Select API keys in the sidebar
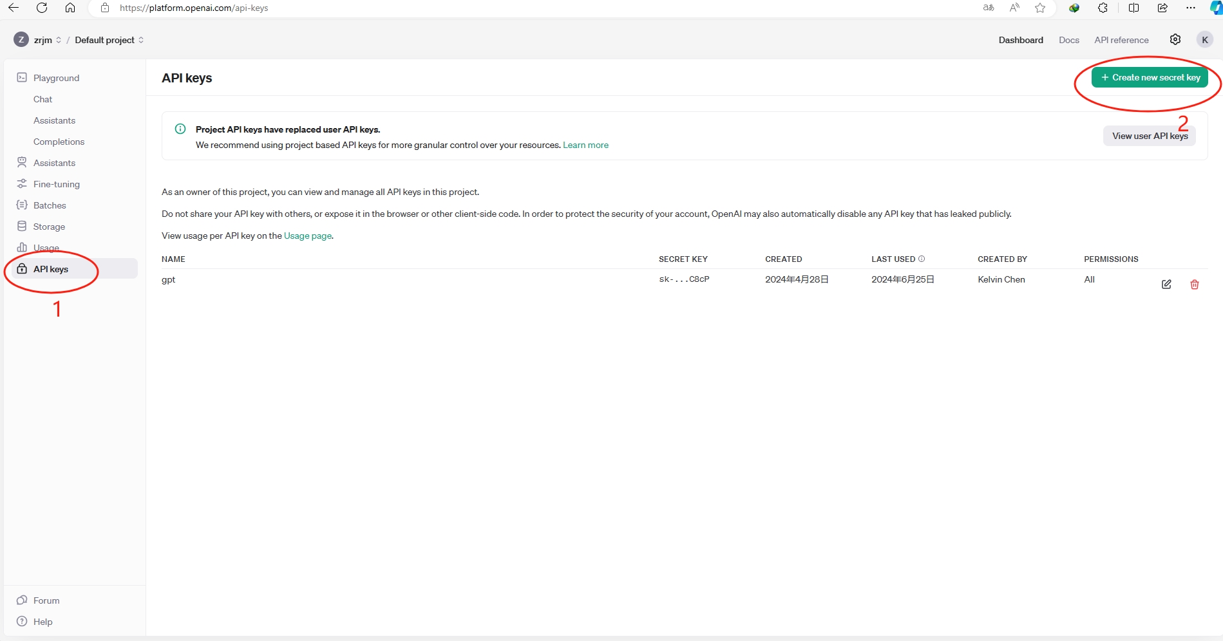Screen dimensions: 1223x641 pyautogui.click(x=74, y=269)
